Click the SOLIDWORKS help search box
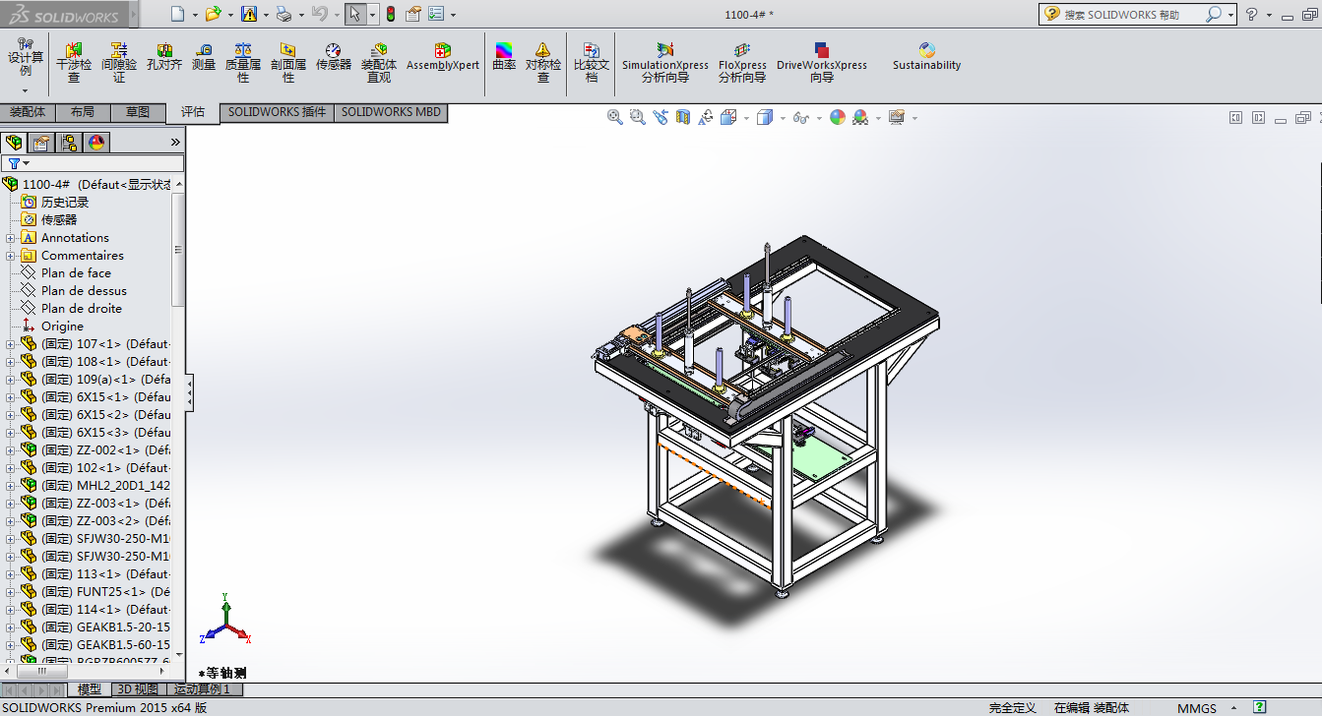Screen dimensions: 1322x716 click(x=1130, y=15)
